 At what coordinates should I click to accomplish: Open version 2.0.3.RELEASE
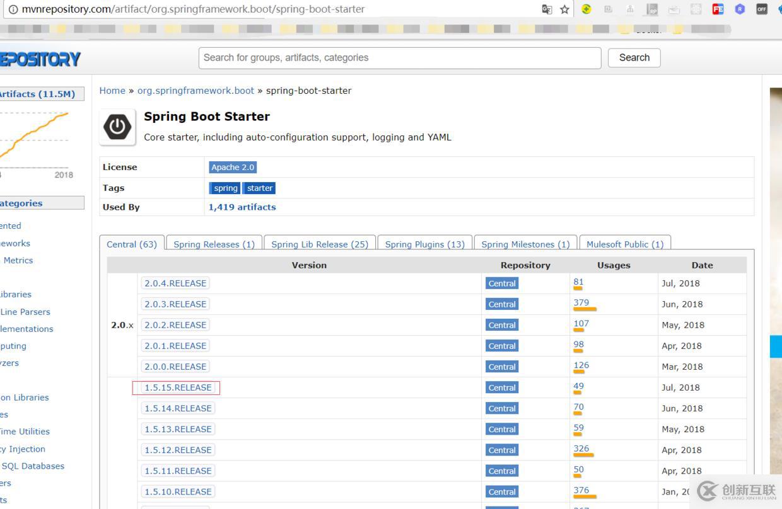(x=175, y=304)
